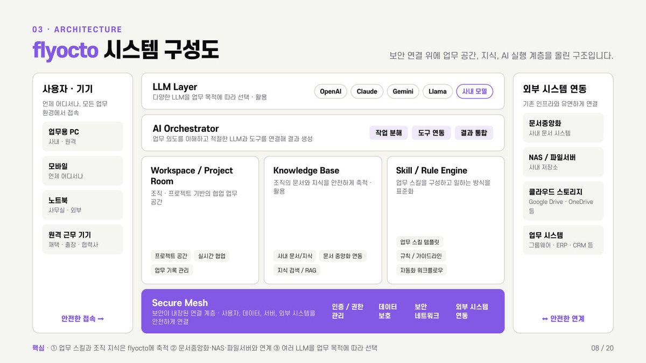Click the 그룹웨어 · ERP · CRM 등 text
The height and width of the screenshot is (363, 646).
tap(561, 245)
